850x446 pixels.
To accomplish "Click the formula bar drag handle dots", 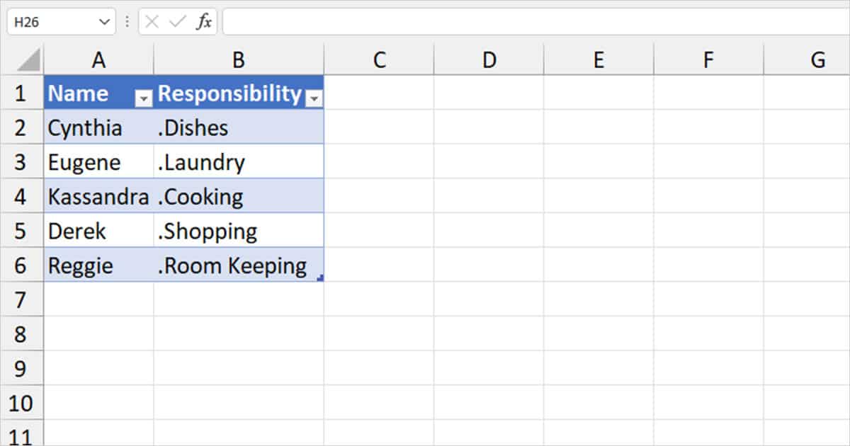I will (x=127, y=22).
